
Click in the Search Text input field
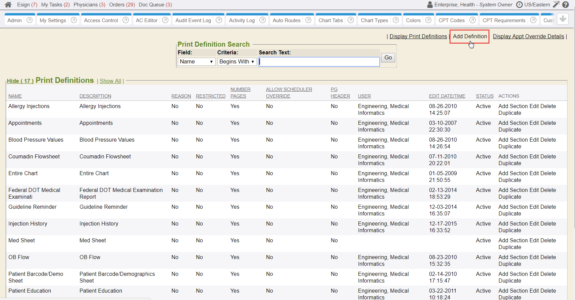[x=319, y=62]
